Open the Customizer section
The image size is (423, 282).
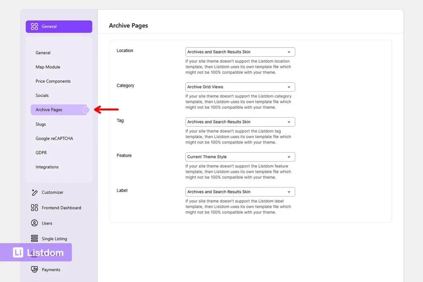pyautogui.click(x=52, y=192)
